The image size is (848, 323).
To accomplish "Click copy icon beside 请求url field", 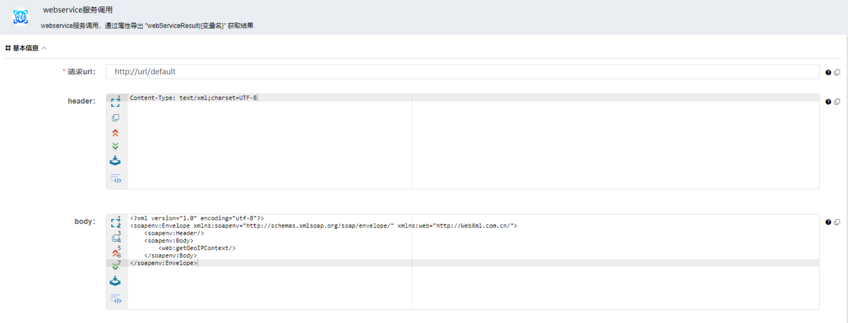I will pos(837,72).
